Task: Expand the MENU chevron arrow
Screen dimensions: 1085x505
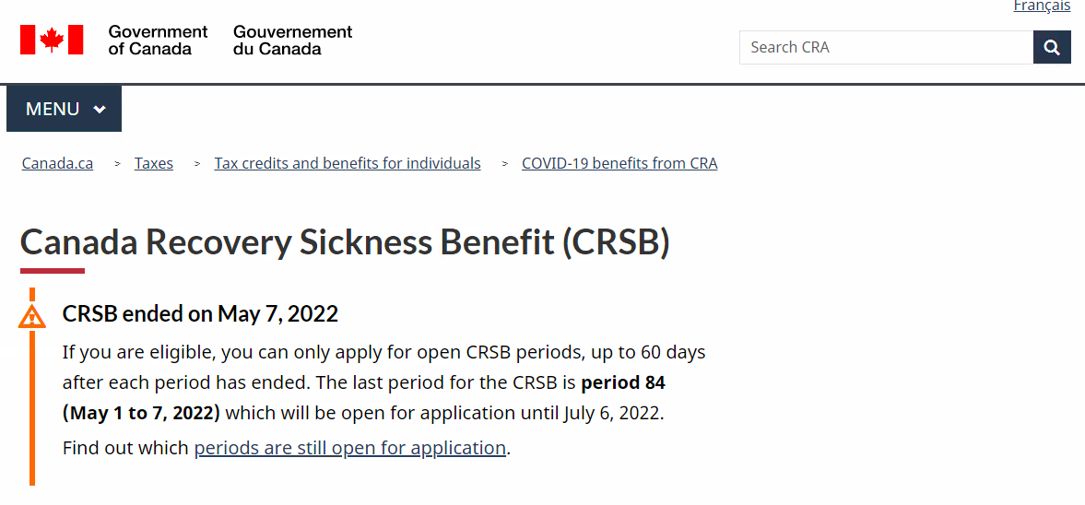Action: (x=100, y=110)
